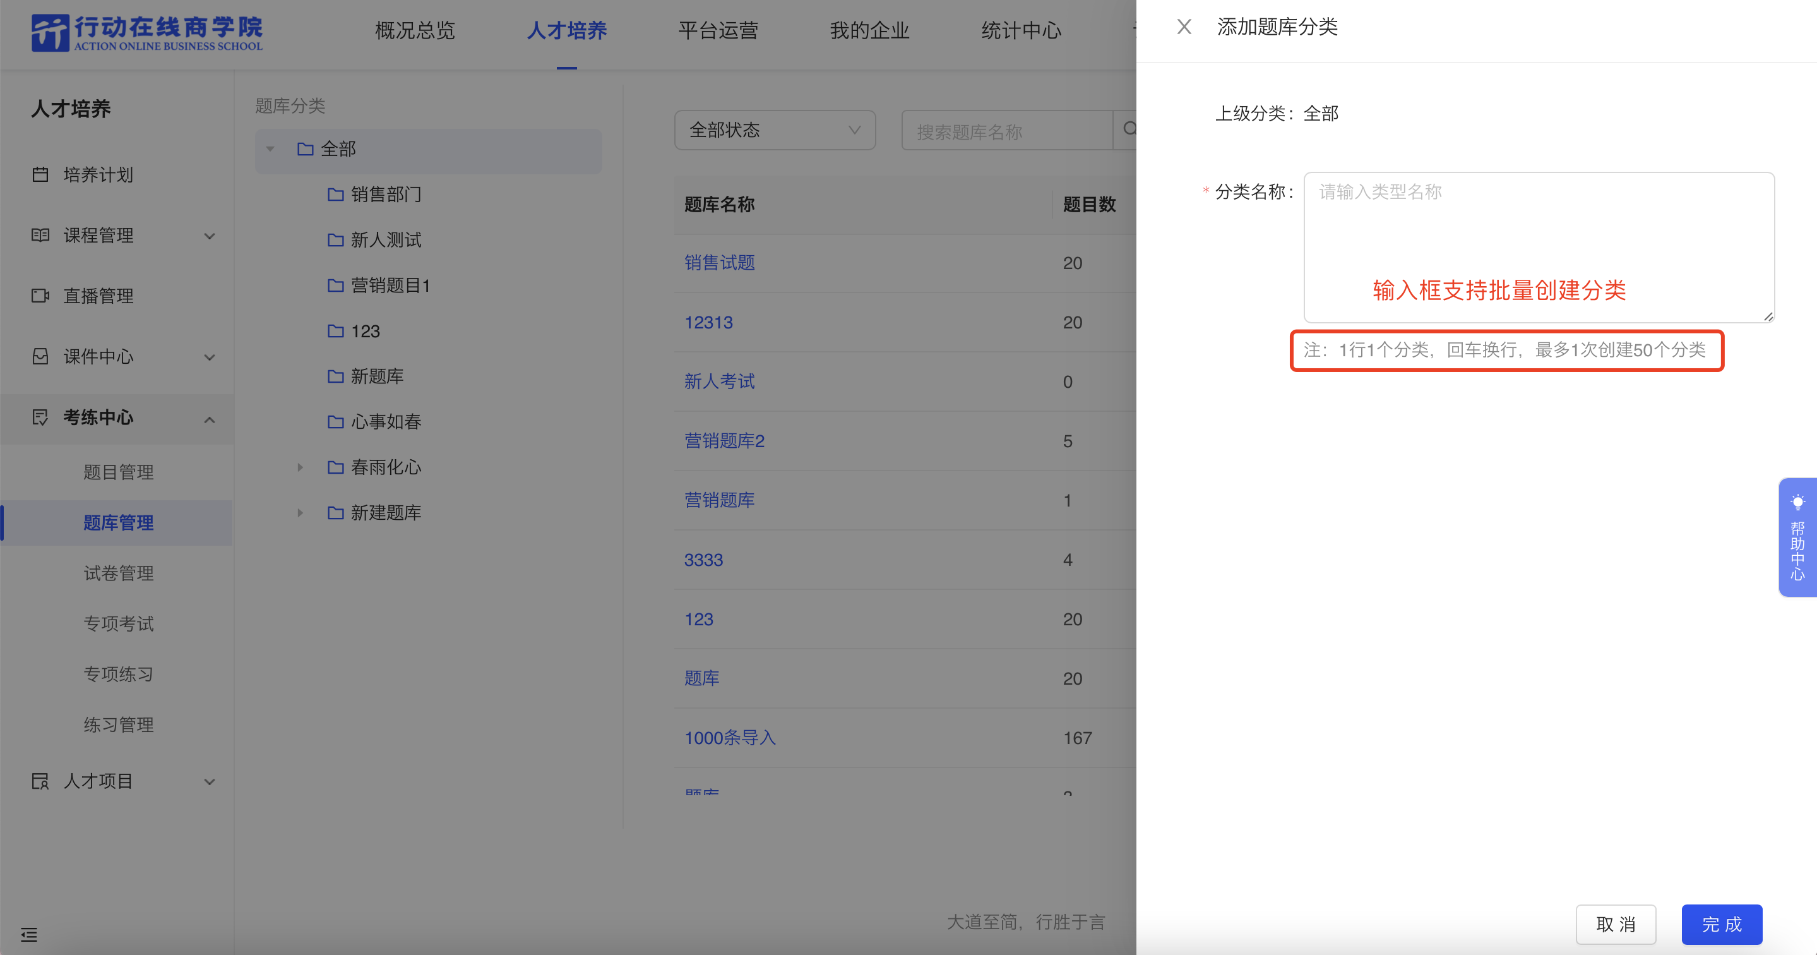Image resolution: width=1817 pixels, height=955 pixels.
Task: Click the 营销题目1 folder icon
Action: pyautogui.click(x=336, y=285)
